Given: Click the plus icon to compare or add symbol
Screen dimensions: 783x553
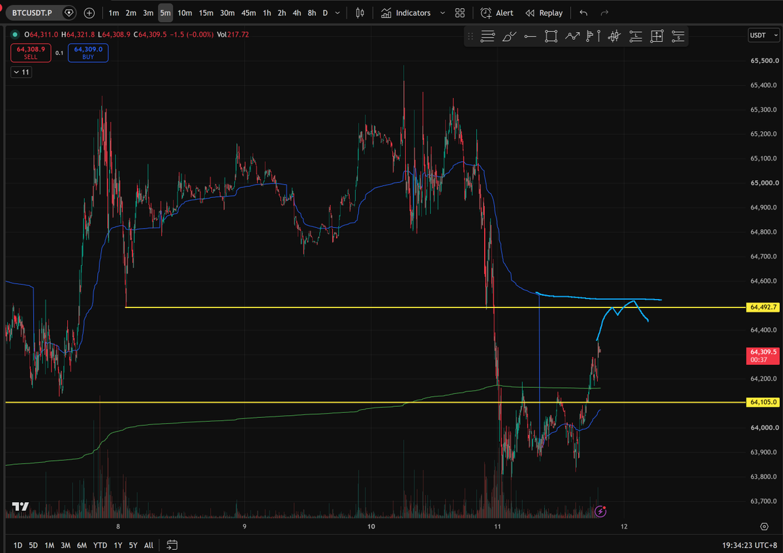Looking at the screenshot, I should (x=89, y=13).
